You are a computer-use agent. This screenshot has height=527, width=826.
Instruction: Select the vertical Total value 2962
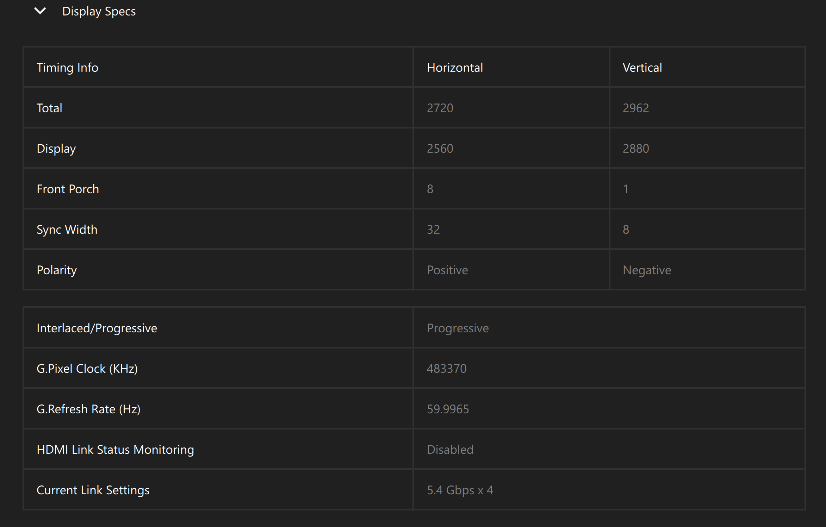(636, 108)
